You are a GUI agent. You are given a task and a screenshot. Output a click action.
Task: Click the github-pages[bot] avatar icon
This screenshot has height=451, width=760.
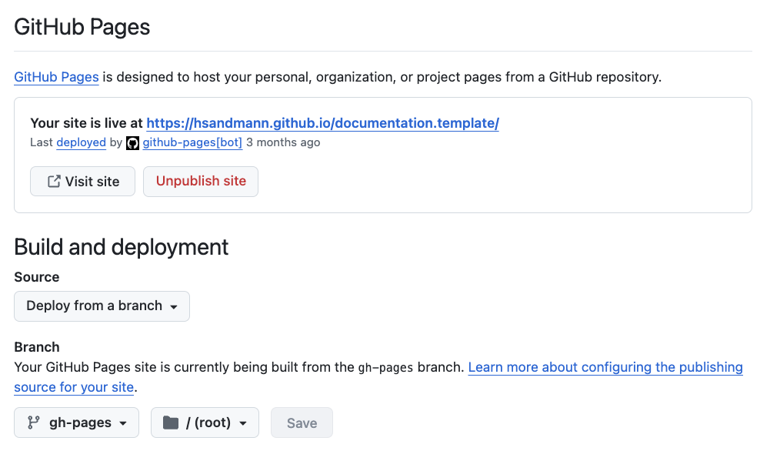point(132,143)
